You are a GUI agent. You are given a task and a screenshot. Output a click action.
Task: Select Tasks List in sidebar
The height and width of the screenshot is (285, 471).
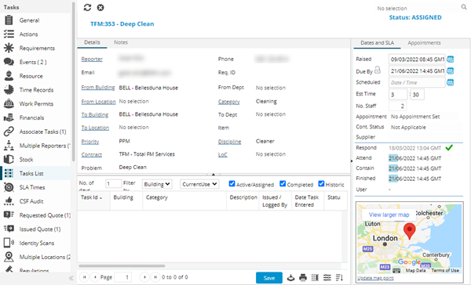coord(35,173)
